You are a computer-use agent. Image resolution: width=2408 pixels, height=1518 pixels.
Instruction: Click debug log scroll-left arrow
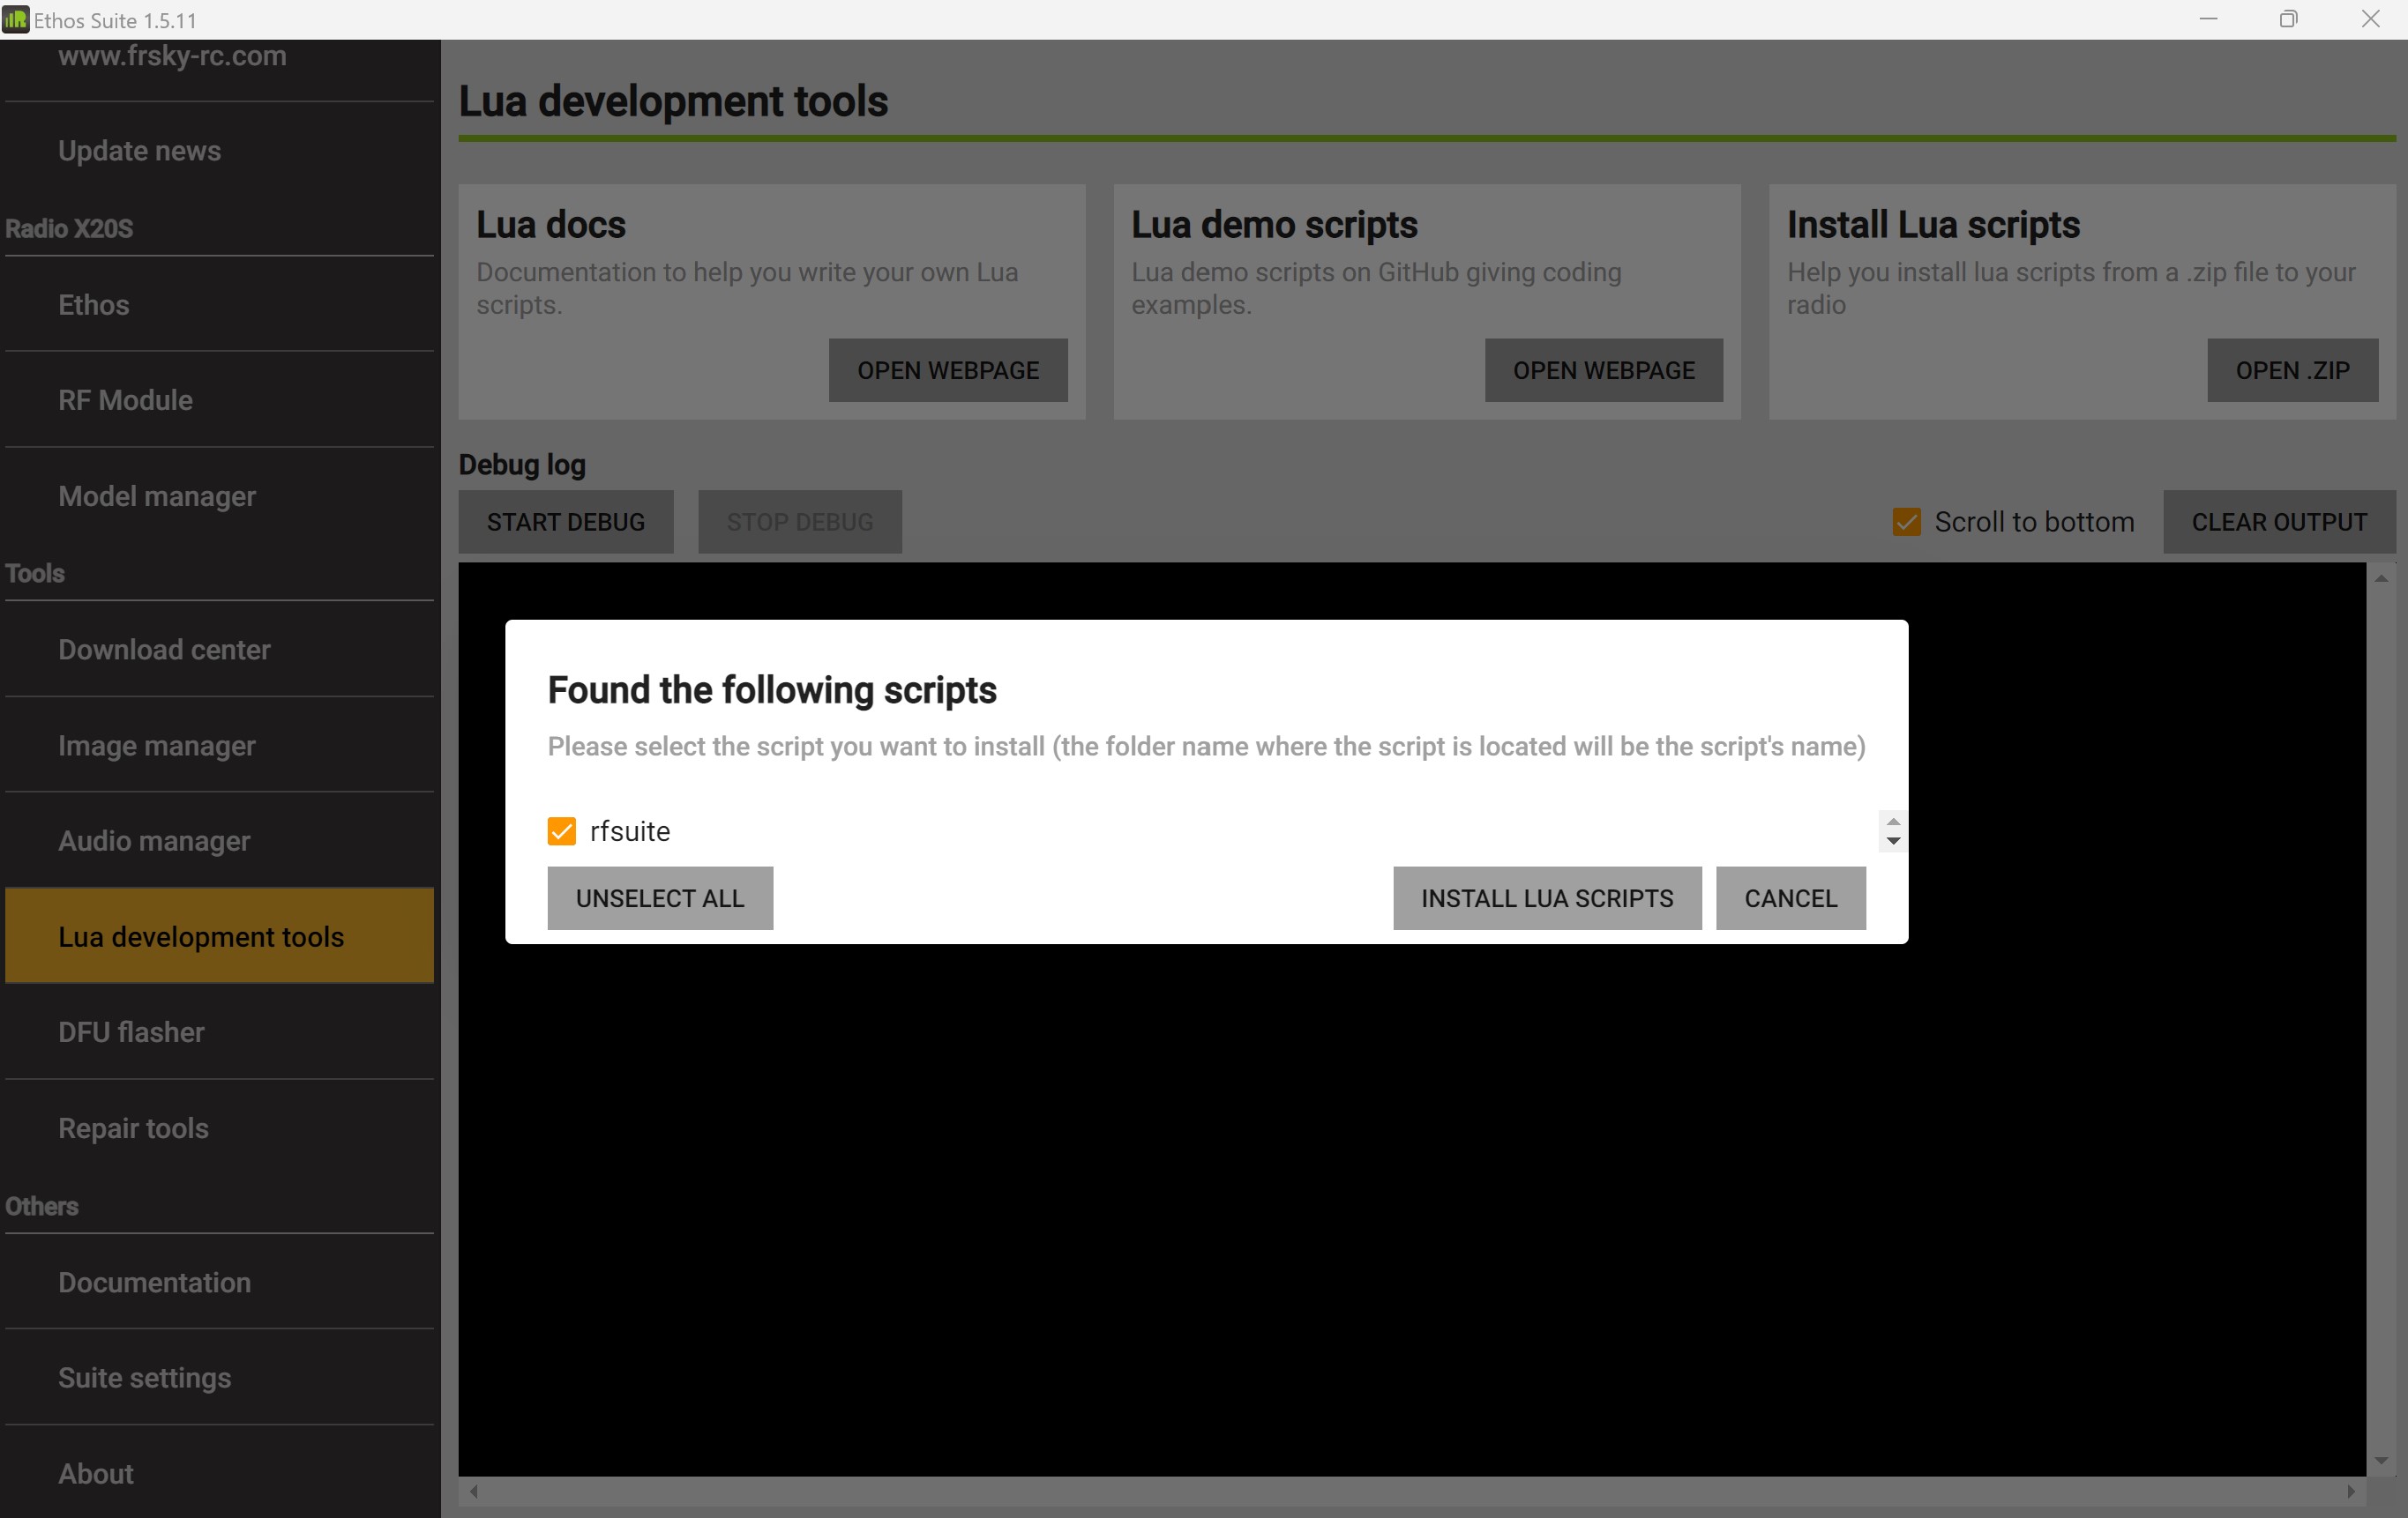coord(474,1491)
